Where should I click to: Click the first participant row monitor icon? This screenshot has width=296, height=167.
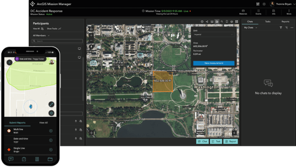79,49
